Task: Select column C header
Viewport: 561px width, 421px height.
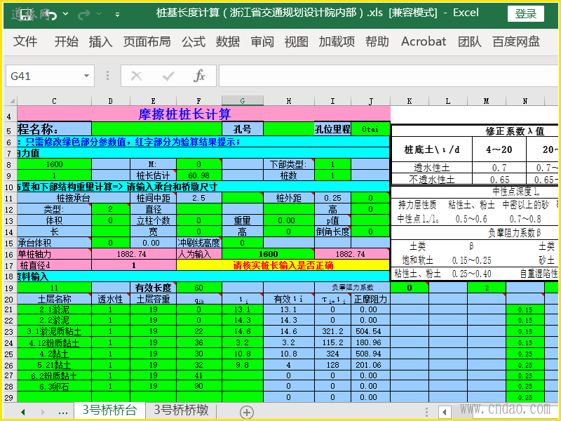Action: [55, 100]
